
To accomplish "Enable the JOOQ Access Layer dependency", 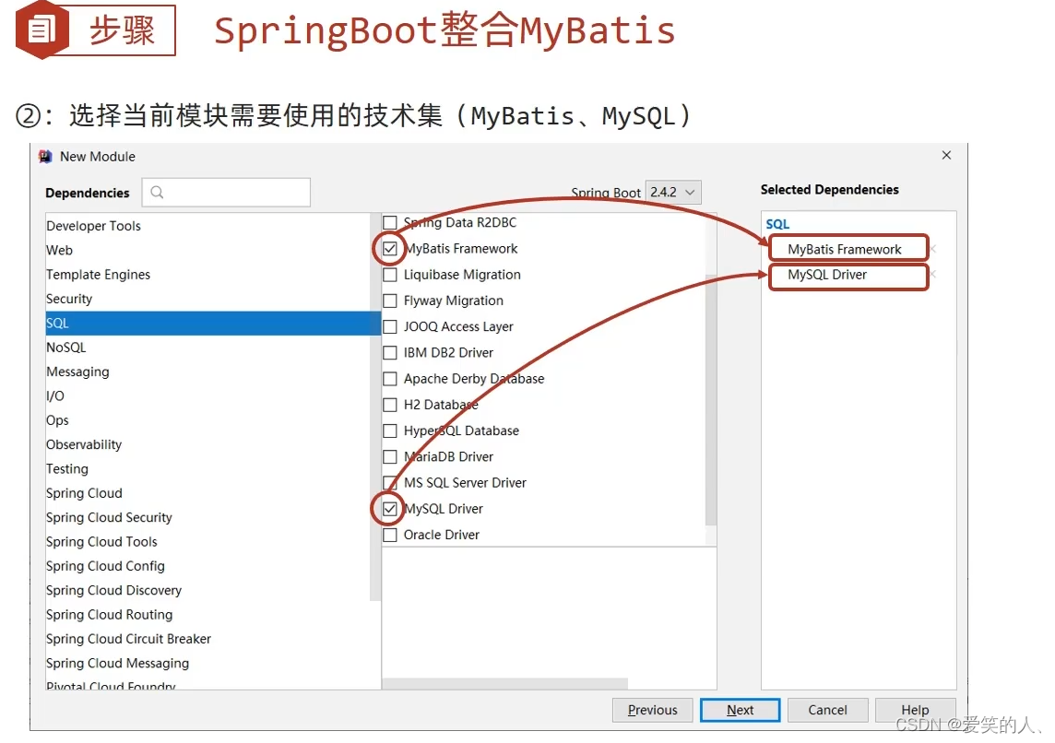I will pyautogui.click(x=389, y=326).
